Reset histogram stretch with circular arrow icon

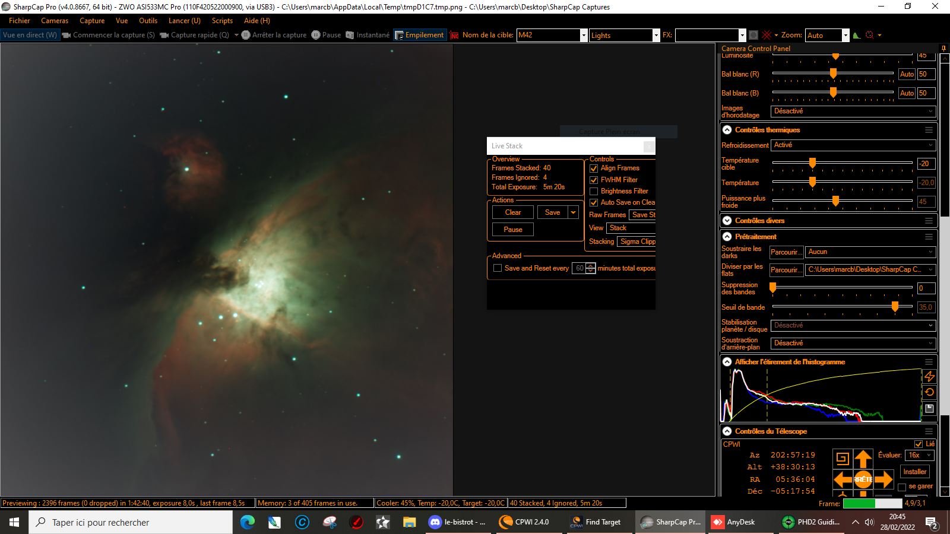pos(929,392)
